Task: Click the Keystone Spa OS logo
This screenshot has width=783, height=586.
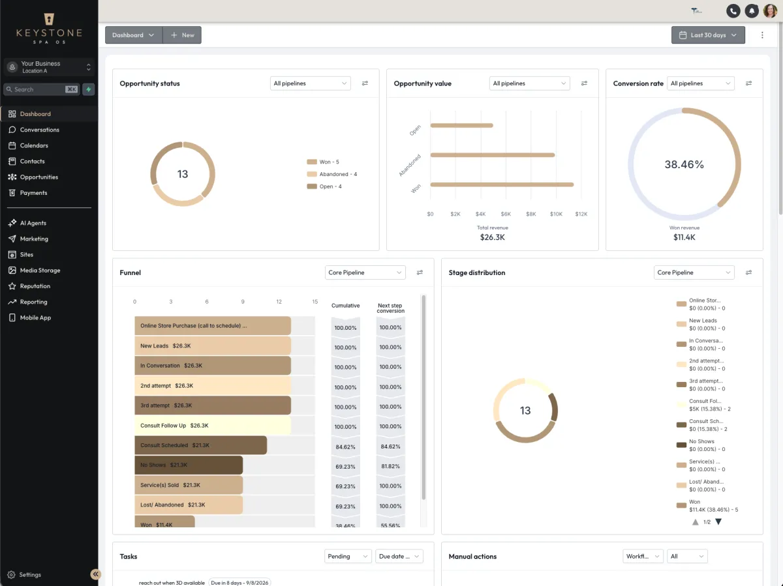Action: (49, 28)
